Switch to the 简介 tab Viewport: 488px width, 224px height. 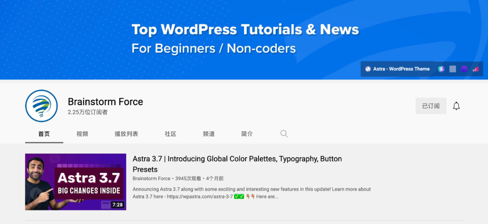(x=247, y=134)
